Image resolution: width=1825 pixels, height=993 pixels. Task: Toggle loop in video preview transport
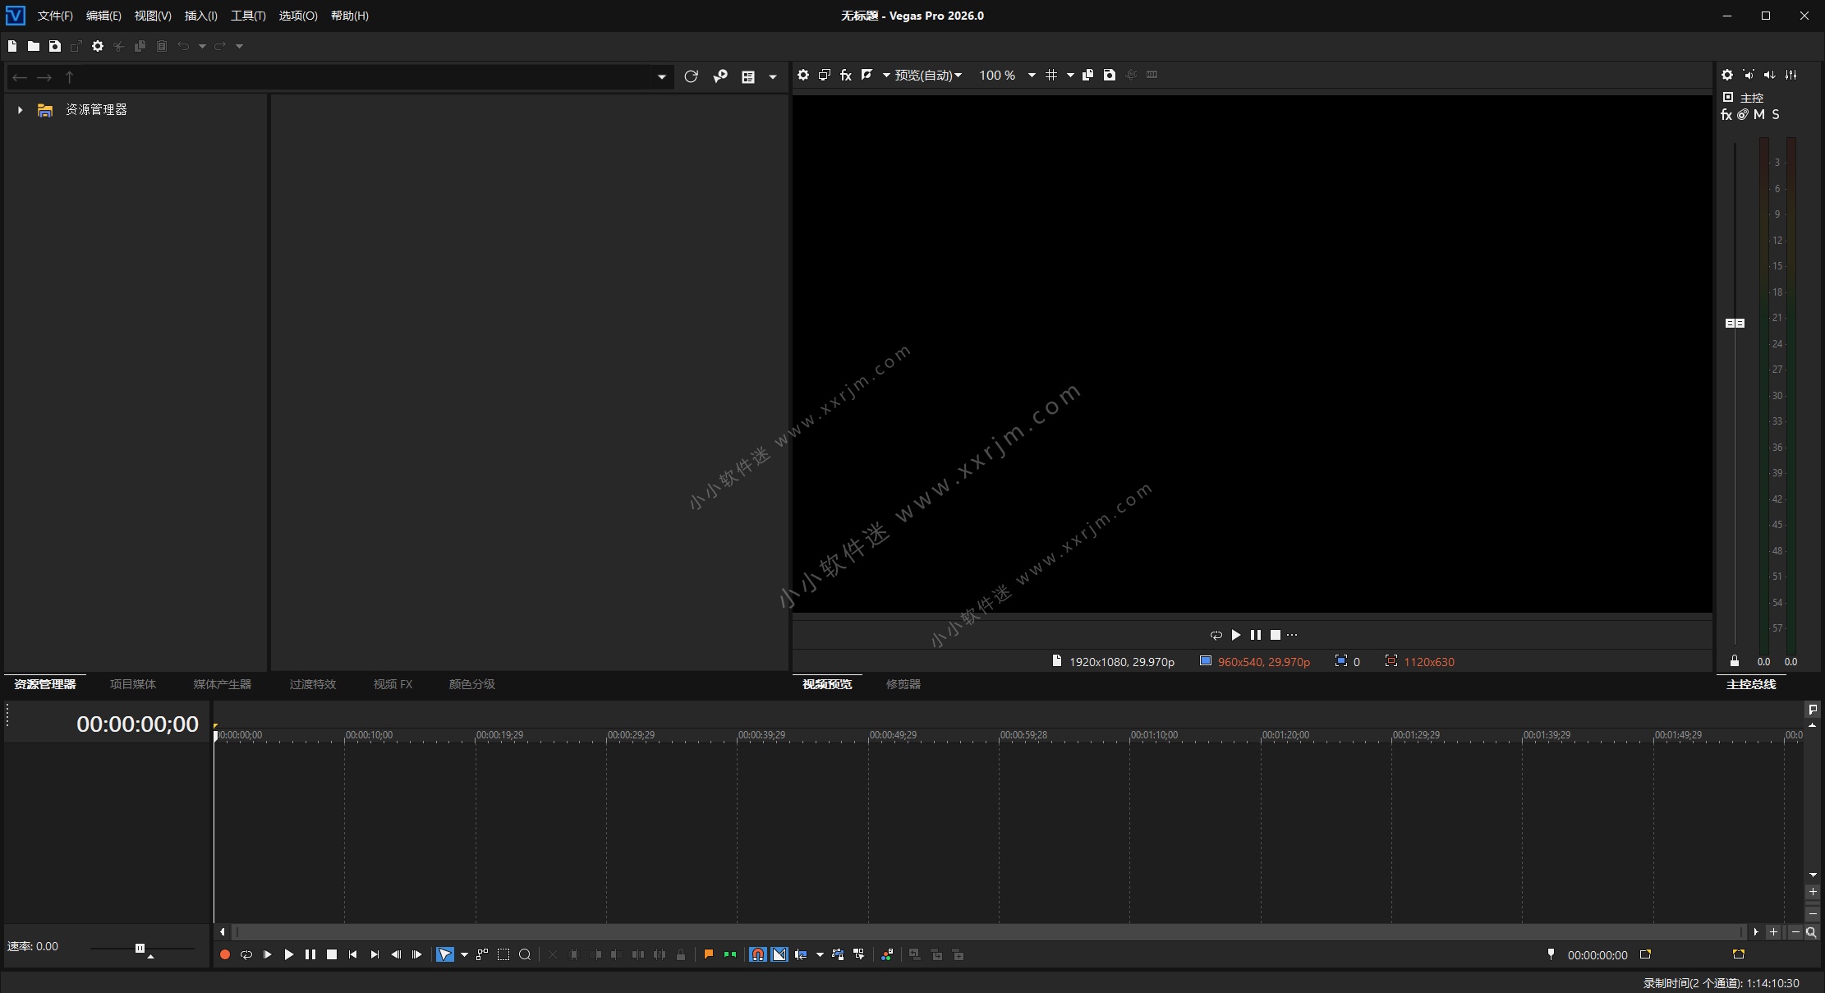1216,635
